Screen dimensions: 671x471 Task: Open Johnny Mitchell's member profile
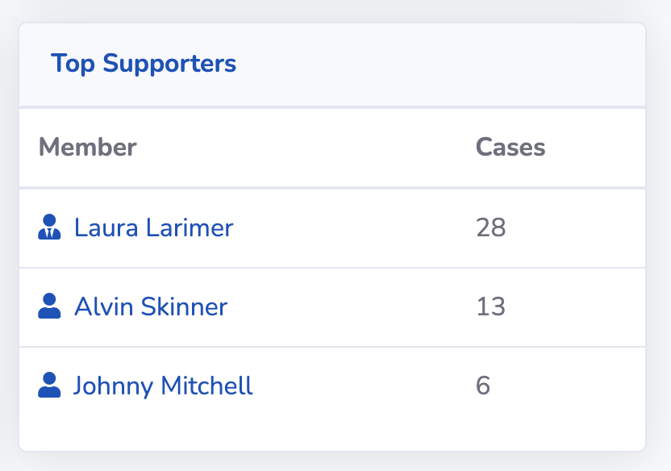pyautogui.click(x=163, y=386)
